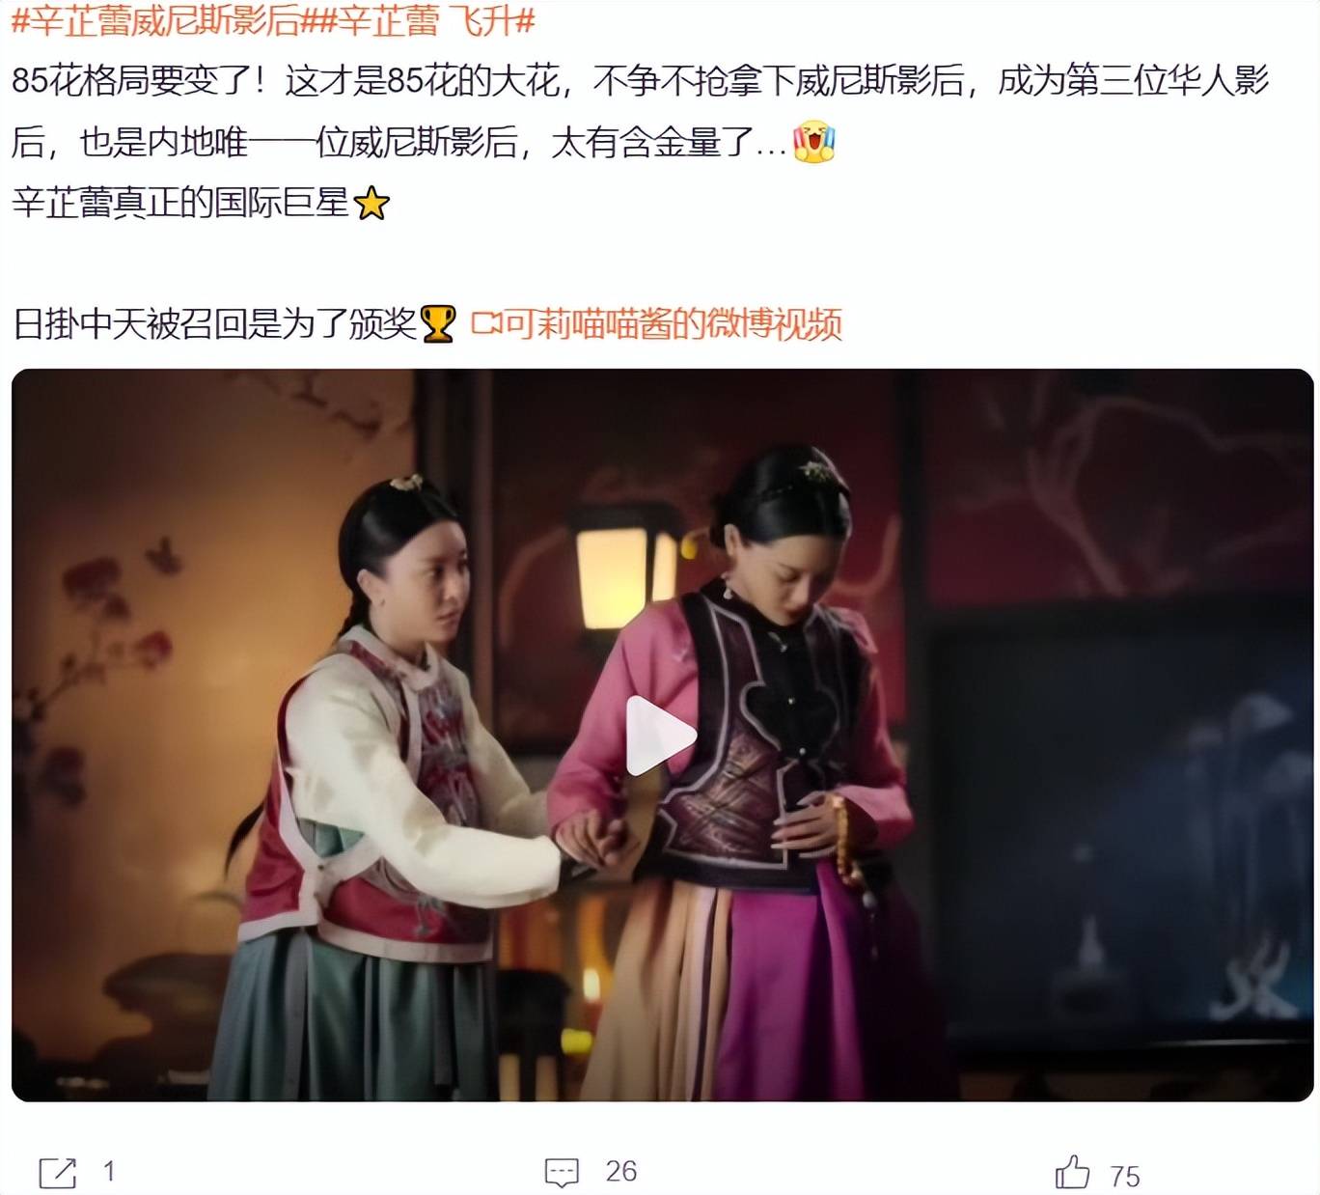The image size is (1320, 1195).
Task: Click the share/repost icon
Action: (x=58, y=1173)
